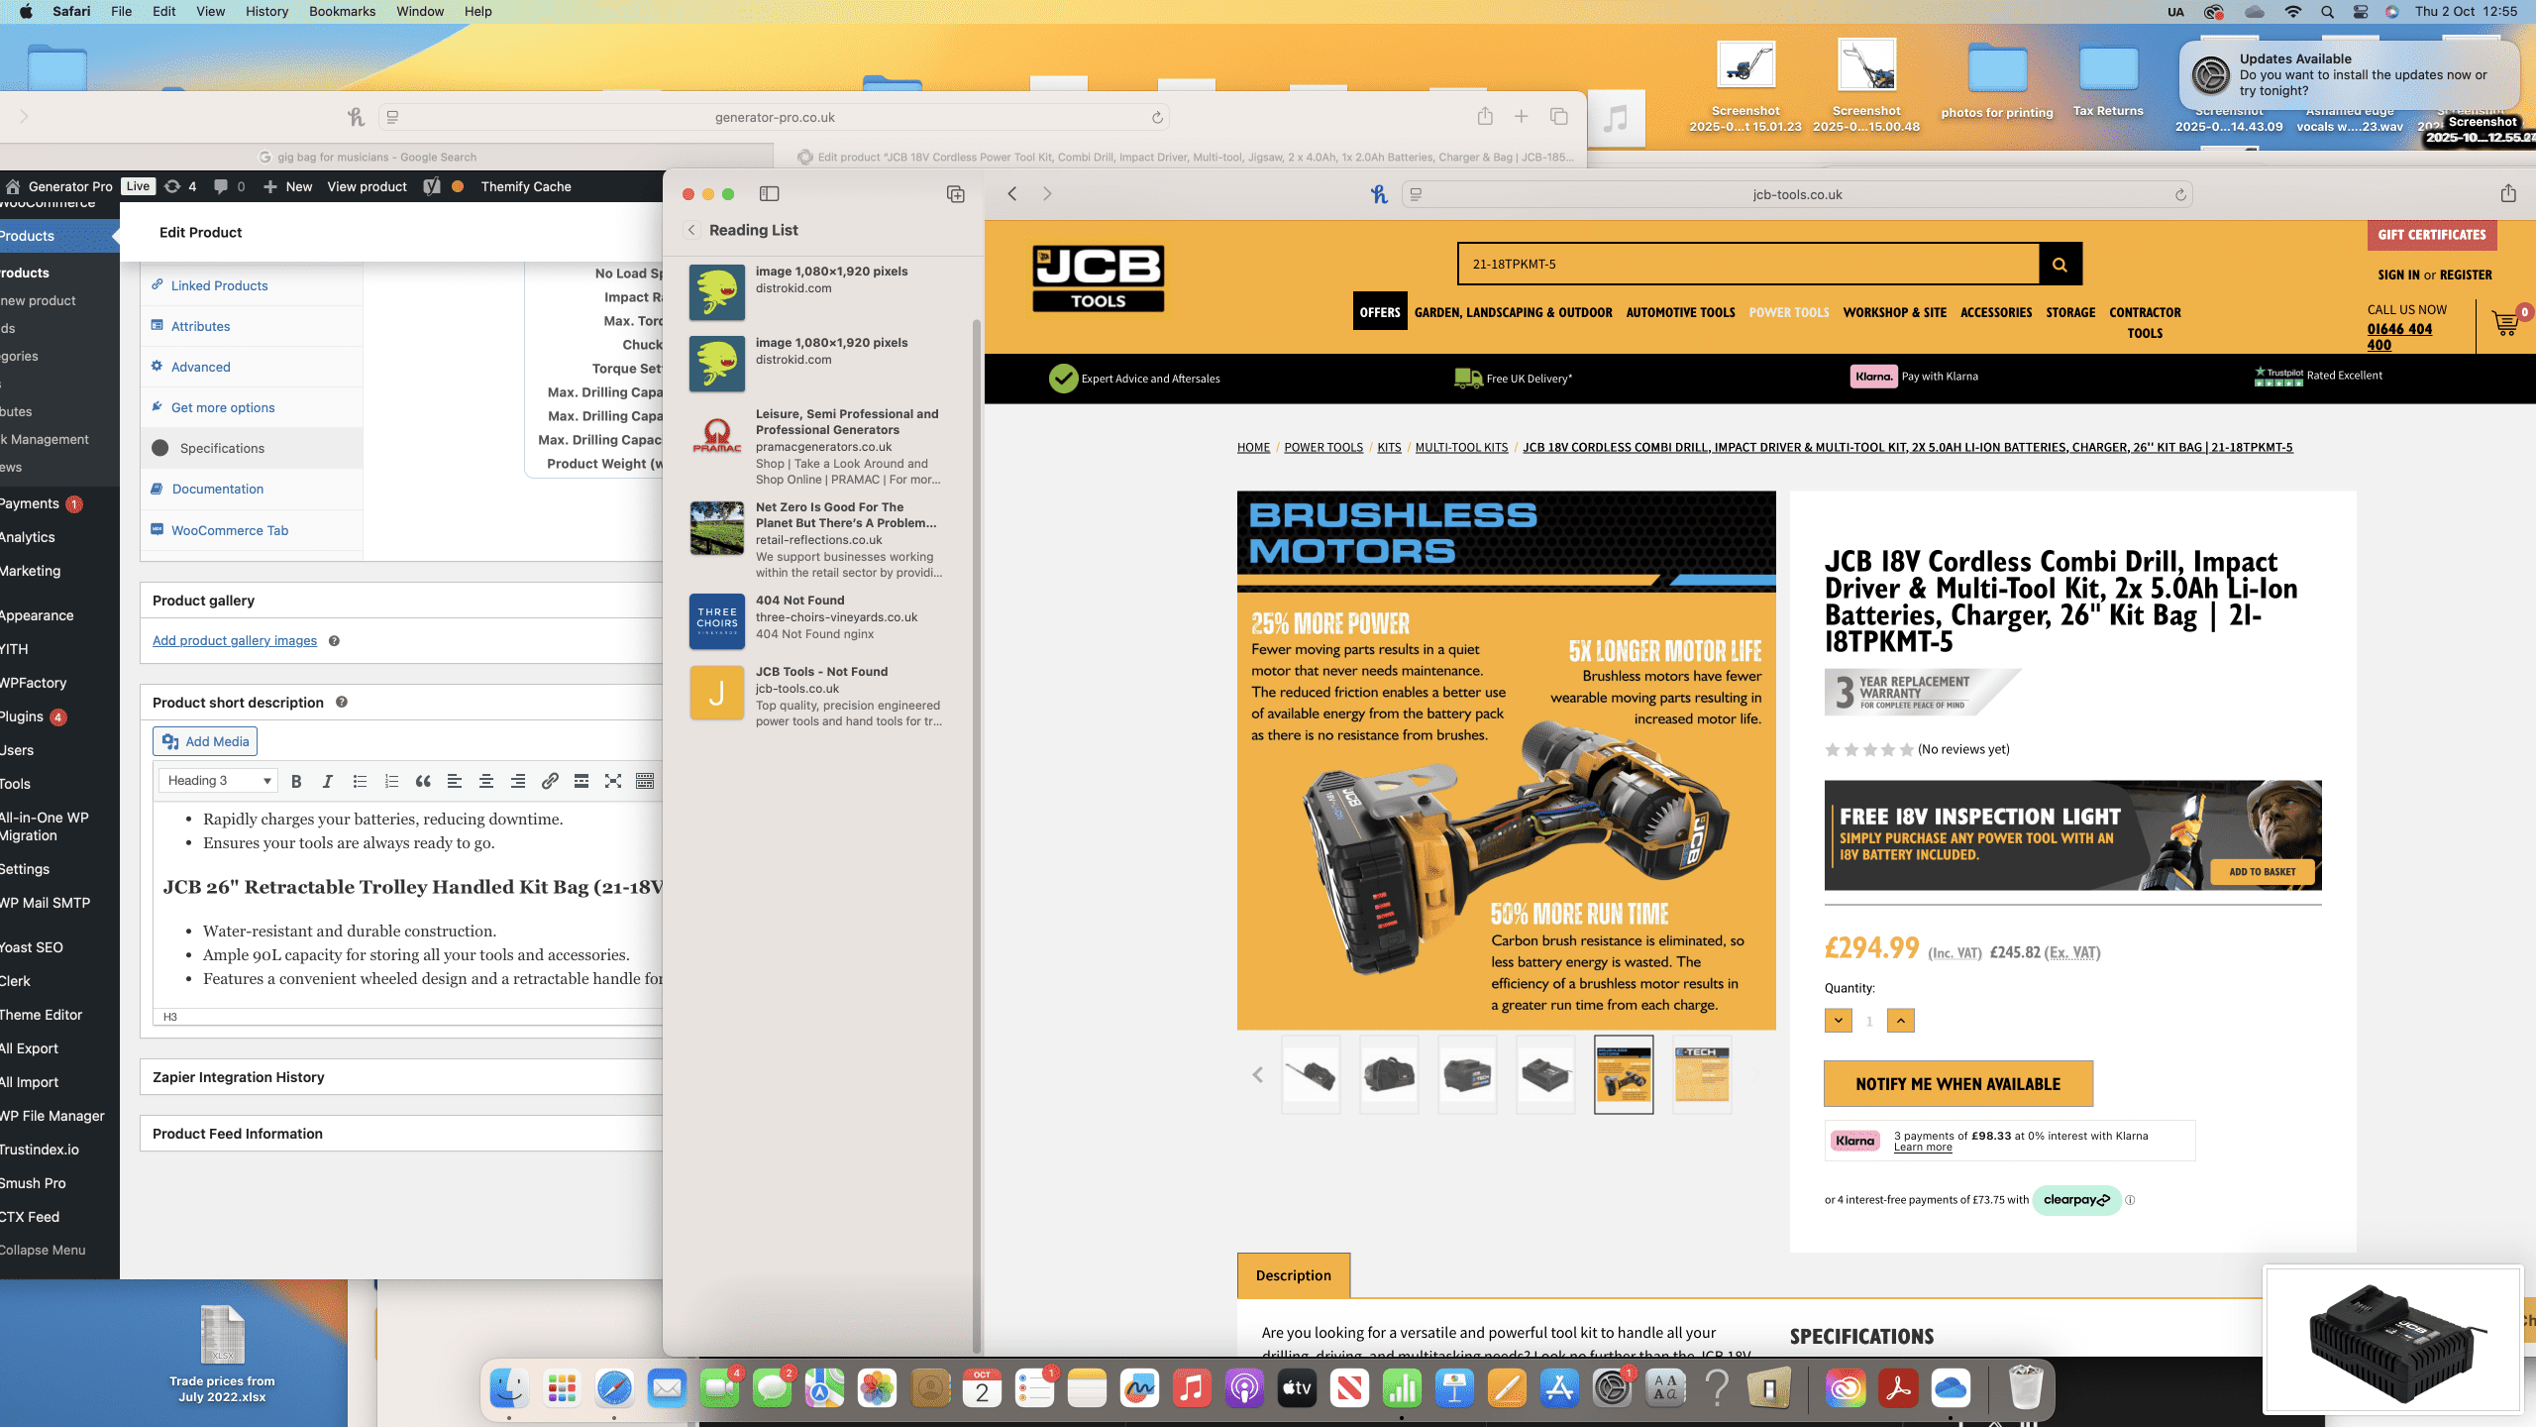Click the insert link icon
The height and width of the screenshot is (1427, 2536).
[x=550, y=781]
